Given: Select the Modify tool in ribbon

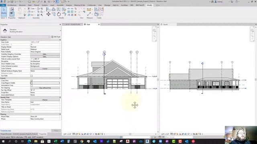Looking at the screenshot, I should [x=4, y=12].
